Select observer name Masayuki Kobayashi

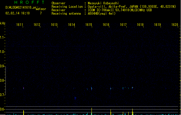coord(103,3)
